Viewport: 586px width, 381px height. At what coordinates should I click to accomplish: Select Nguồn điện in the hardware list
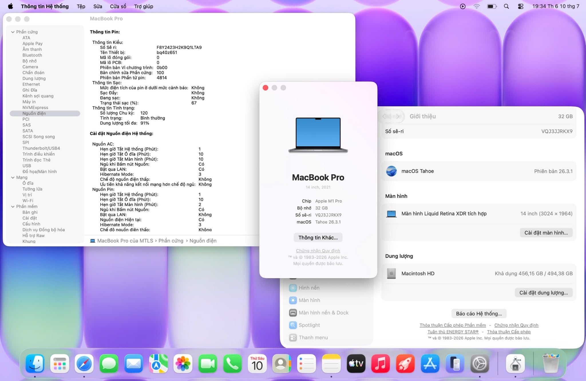click(x=45, y=113)
